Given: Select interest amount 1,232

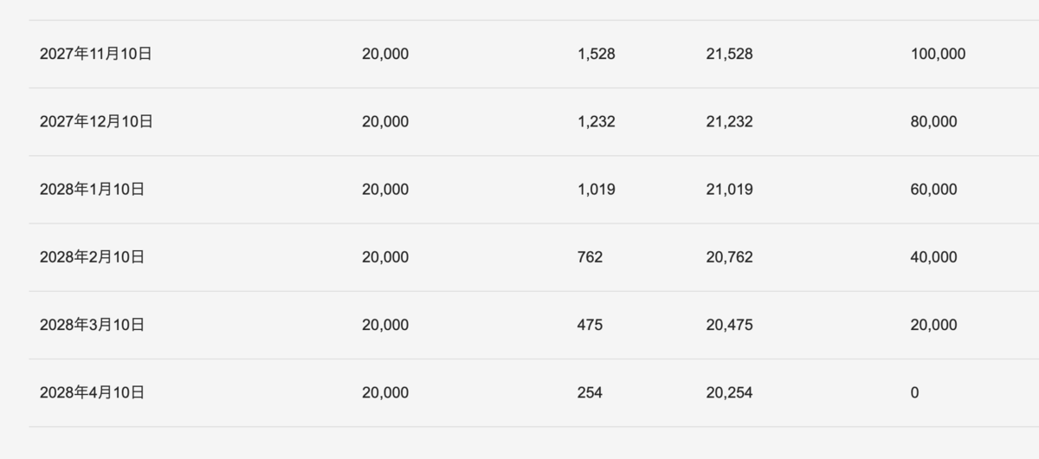Looking at the screenshot, I should 596,121.
